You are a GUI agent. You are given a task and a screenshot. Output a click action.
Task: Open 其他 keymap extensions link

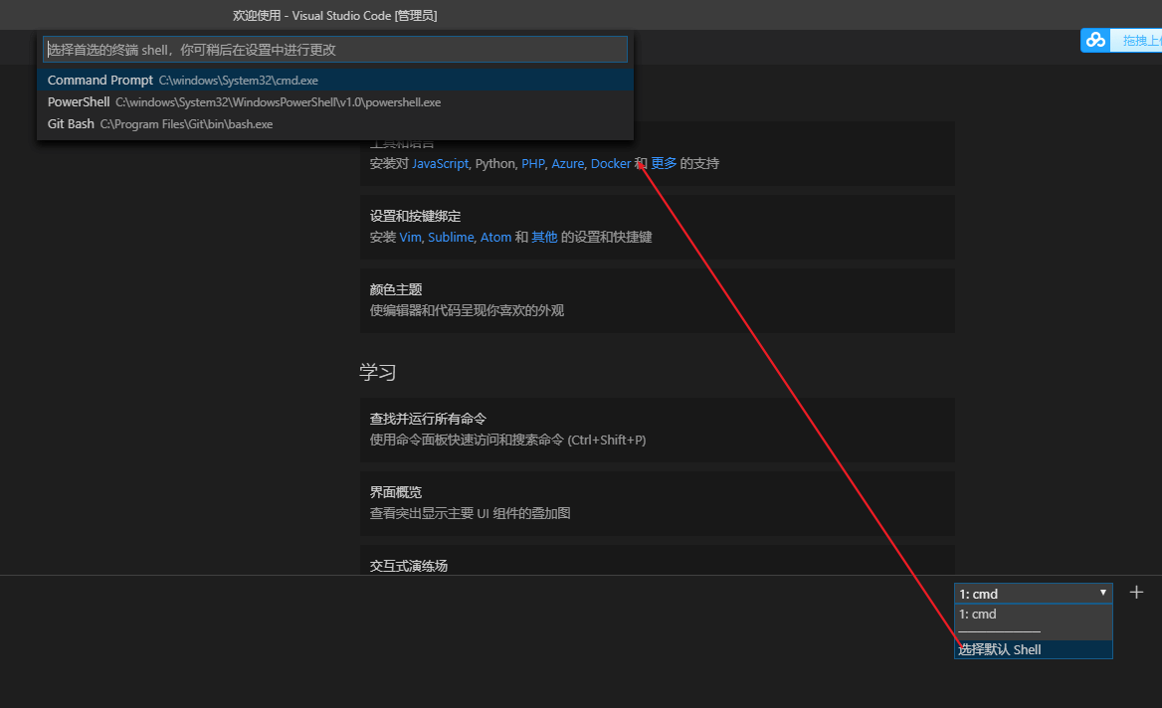tap(545, 237)
